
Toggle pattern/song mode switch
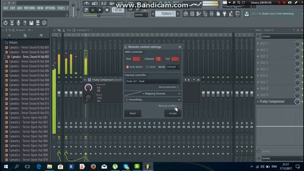86,10
